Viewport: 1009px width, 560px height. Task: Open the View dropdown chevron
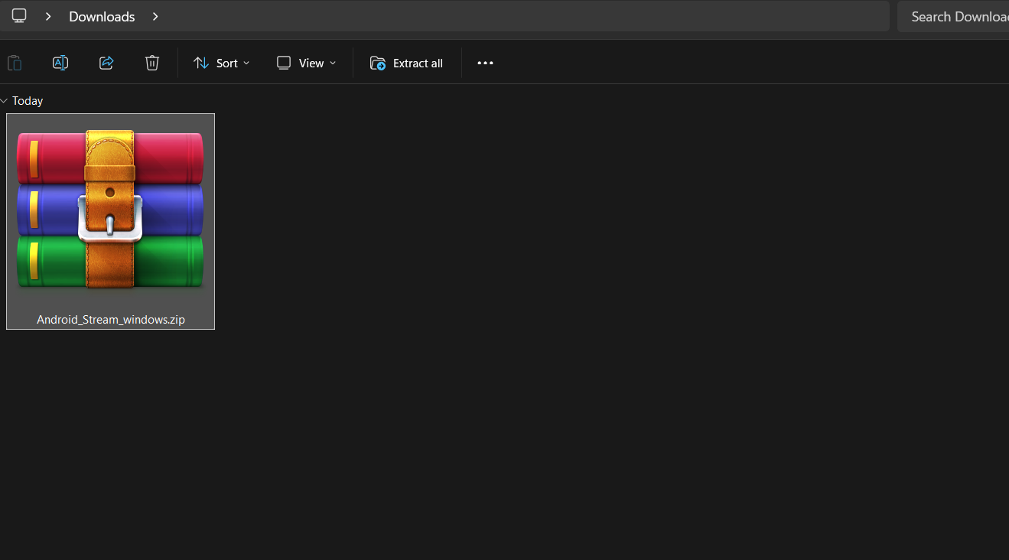pyautogui.click(x=332, y=63)
